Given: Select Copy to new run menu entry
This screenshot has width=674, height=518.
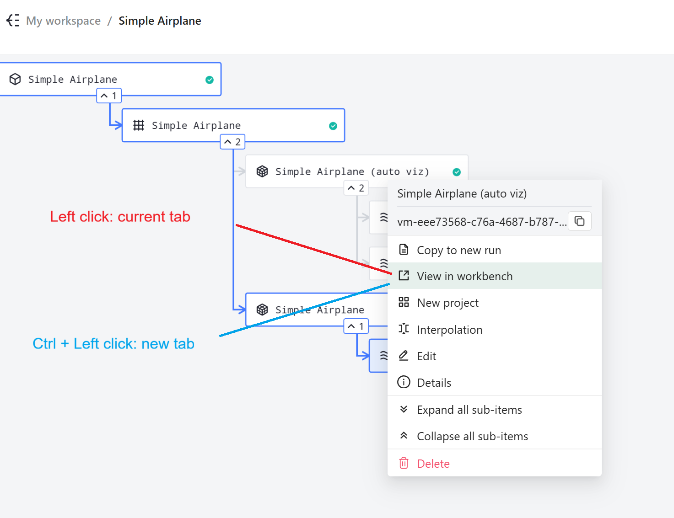Looking at the screenshot, I should 458,250.
